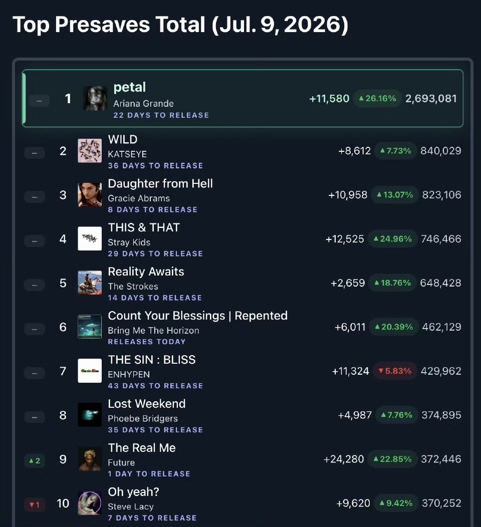The image size is (481, 527).
Task: Select artist name Steve Lacy
Action: (130, 506)
